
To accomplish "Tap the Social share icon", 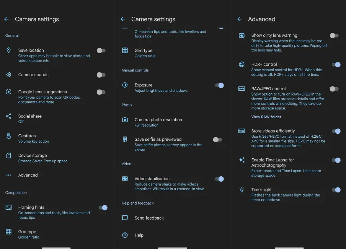I will [x=8, y=116].
